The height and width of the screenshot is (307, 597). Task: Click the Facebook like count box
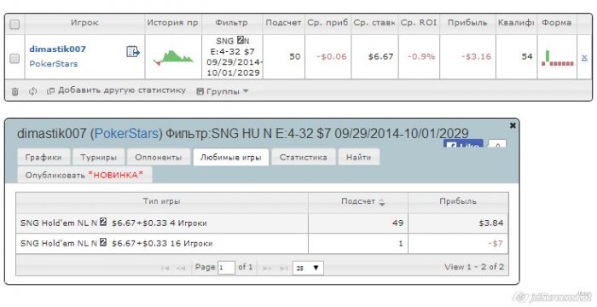coord(497,144)
